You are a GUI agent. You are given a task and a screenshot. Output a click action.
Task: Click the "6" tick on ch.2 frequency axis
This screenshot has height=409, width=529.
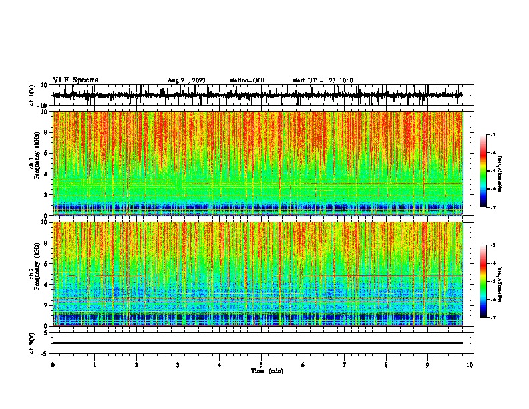(46, 264)
